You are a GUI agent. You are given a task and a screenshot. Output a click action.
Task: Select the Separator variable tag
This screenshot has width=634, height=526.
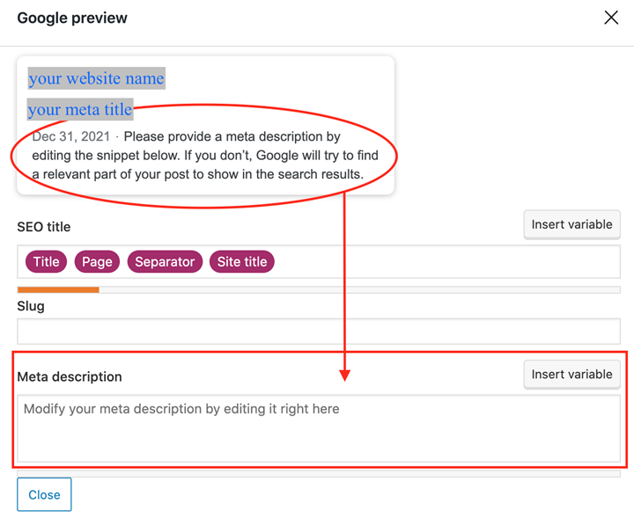pyautogui.click(x=165, y=262)
